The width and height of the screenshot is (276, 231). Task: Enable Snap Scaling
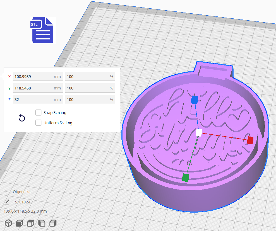point(38,113)
